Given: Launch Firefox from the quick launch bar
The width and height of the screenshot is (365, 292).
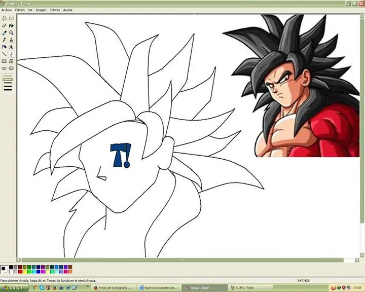Looking at the screenshot, I should click(x=54, y=288).
